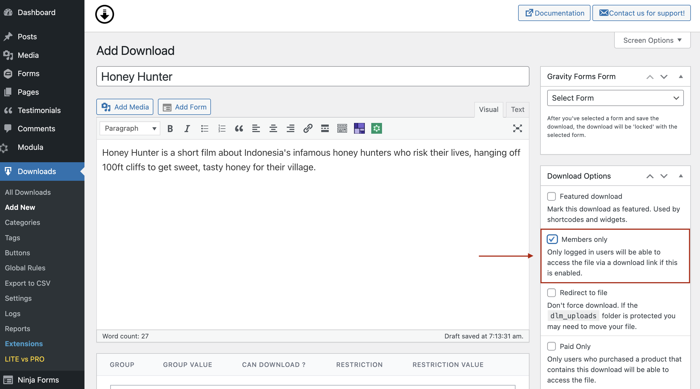
Task: Enable the Redirect to file checkbox
Action: 551,293
